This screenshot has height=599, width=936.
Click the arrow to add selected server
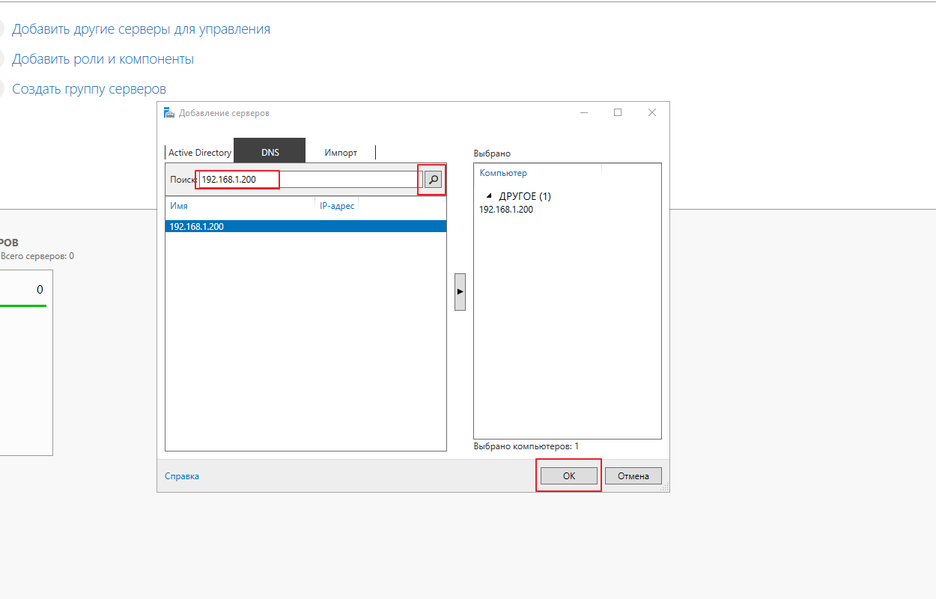coord(460,291)
